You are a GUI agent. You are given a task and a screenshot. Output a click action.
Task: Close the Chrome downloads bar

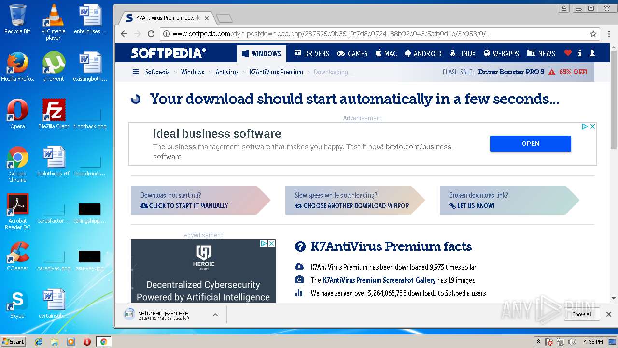click(x=609, y=314)
